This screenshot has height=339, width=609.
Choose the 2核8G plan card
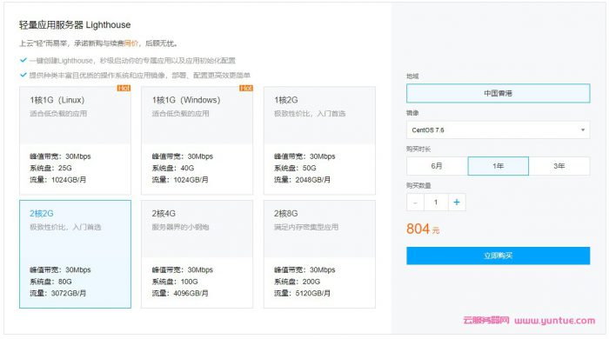[x=319, y=254]
